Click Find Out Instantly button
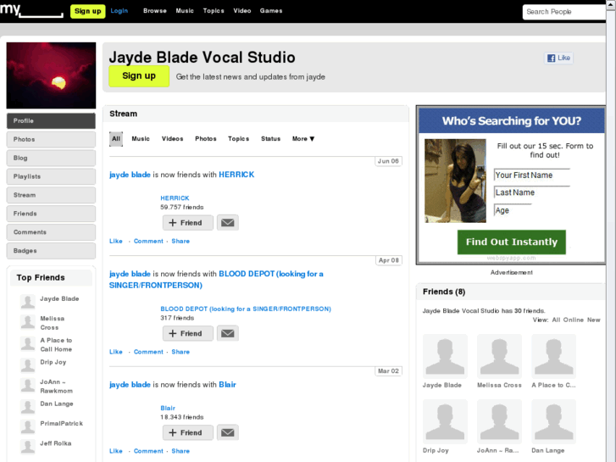Screen dimensions: 616x462 pos(512,242)
